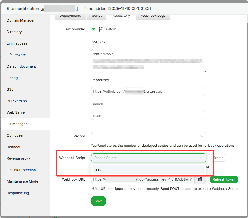Viewport: 248px width, 218px height.
Task: Select Default document in the sidebar
Action: (x=21, y=66)
